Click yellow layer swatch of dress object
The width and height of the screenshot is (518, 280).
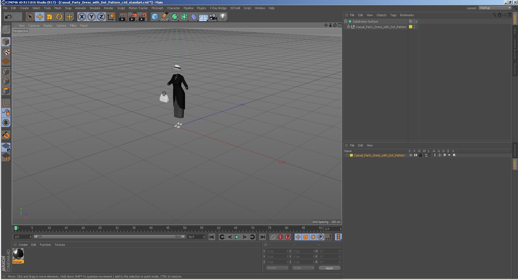(411, 27)
